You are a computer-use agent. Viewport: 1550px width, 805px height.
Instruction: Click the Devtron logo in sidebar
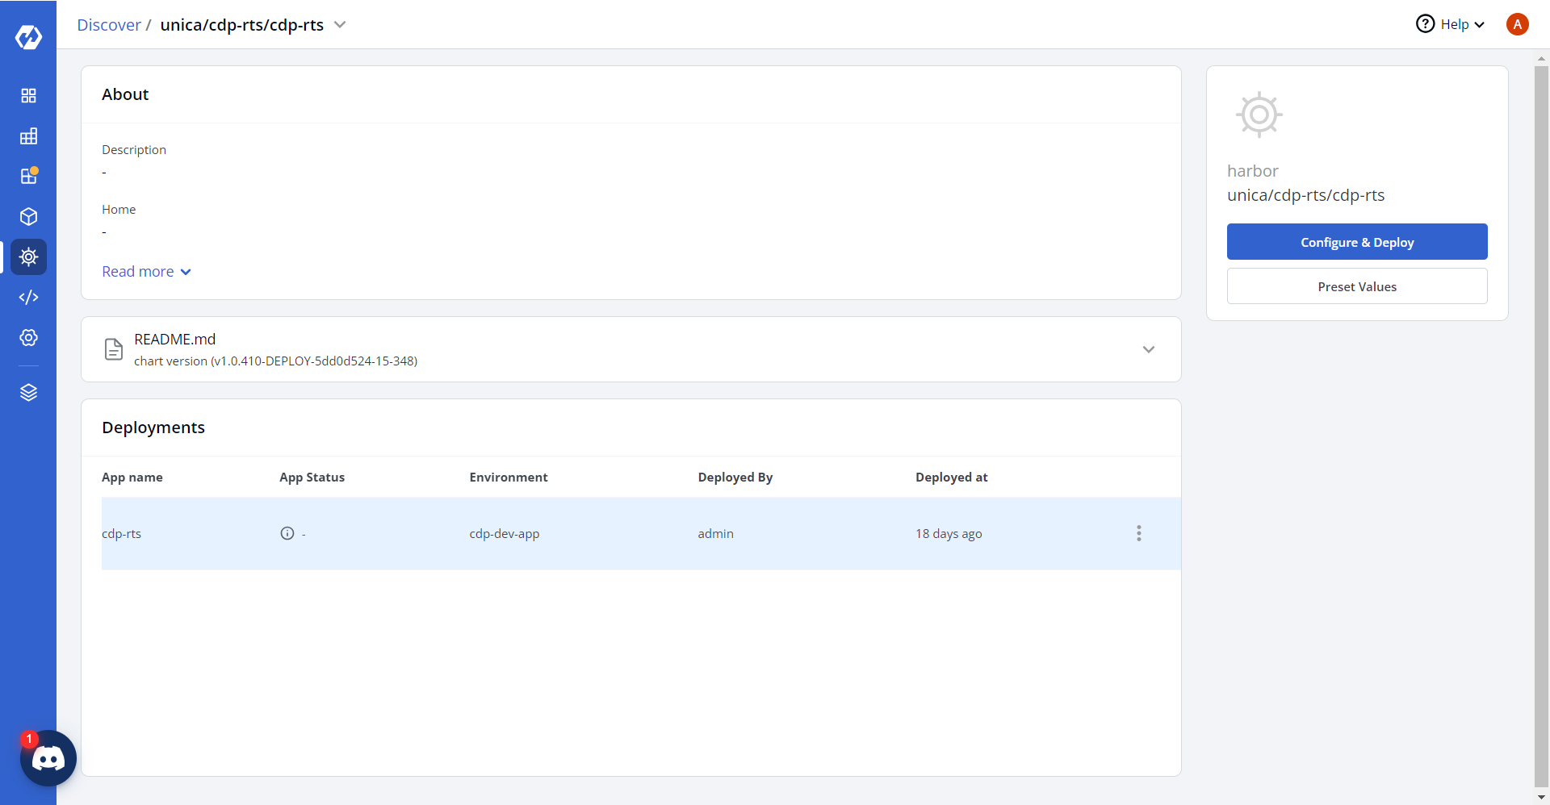[x=28, y=37]
